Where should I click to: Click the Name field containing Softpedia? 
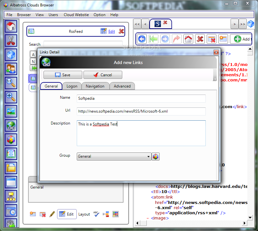point(141,98)
